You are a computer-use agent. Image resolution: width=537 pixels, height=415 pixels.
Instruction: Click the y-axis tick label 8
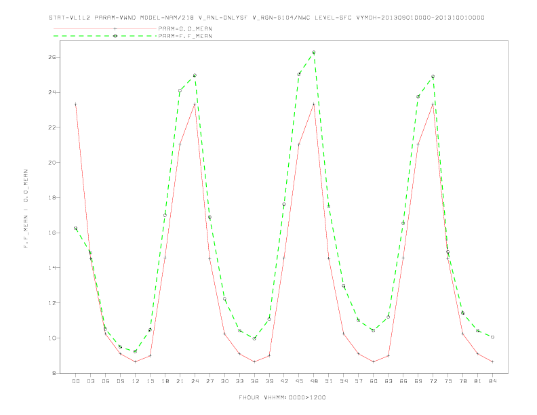(x=54, y=373)
